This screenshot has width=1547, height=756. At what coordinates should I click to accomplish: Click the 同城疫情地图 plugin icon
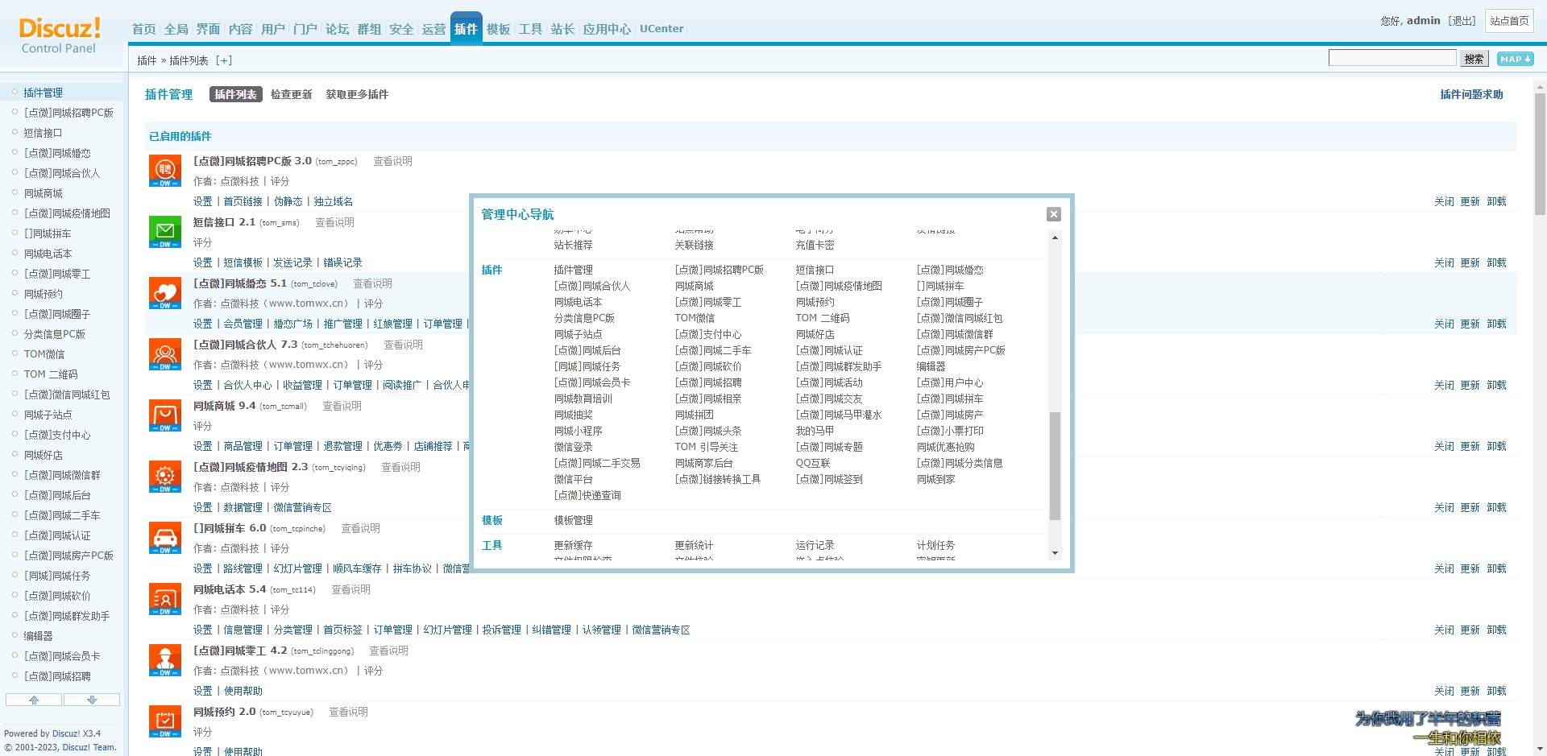pos(165,477)
